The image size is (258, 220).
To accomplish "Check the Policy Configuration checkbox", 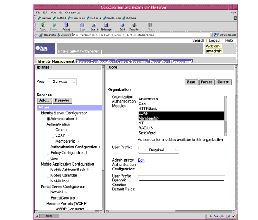I will tap(49, 153).
